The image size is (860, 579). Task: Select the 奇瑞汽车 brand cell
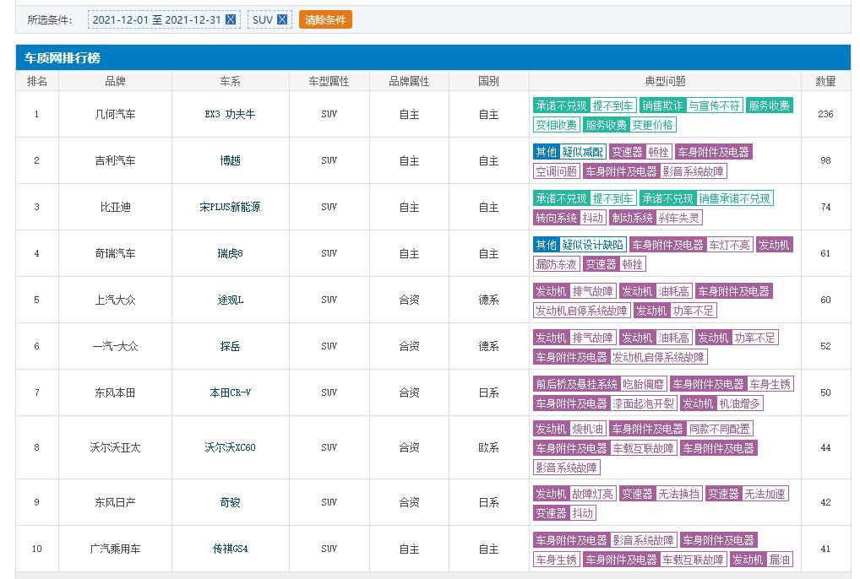(x=115, y=253)
